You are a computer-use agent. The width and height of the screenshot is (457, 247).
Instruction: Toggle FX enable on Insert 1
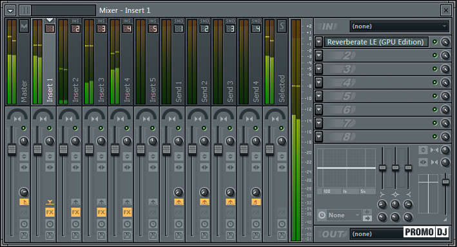pyautogui.click(x=50, y=212)
